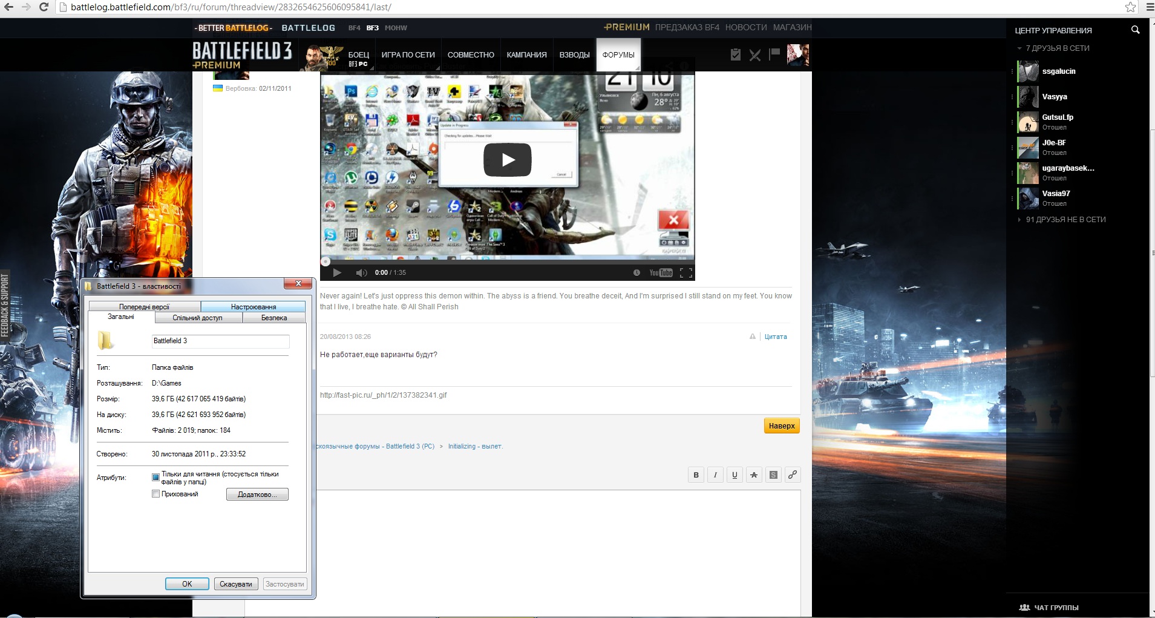The width and height of the screenshot is (1155, 618).
Task: Click the OK button in the properties dialog
Action: [x=187, y=584]
